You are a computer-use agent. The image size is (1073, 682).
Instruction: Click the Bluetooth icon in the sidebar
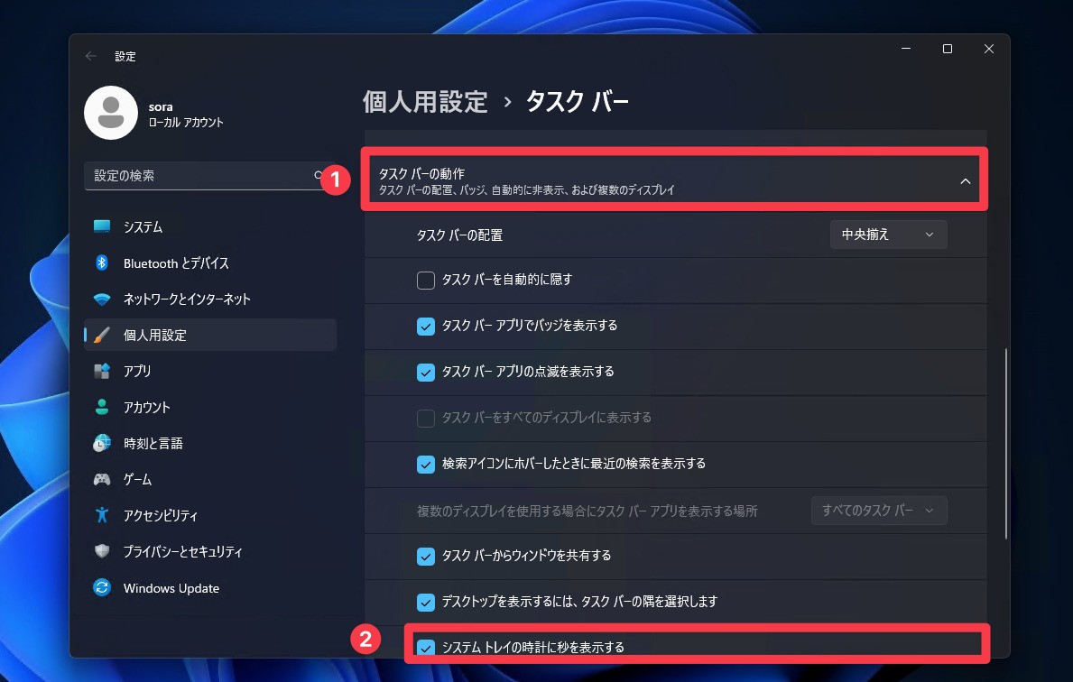(102, 263)
